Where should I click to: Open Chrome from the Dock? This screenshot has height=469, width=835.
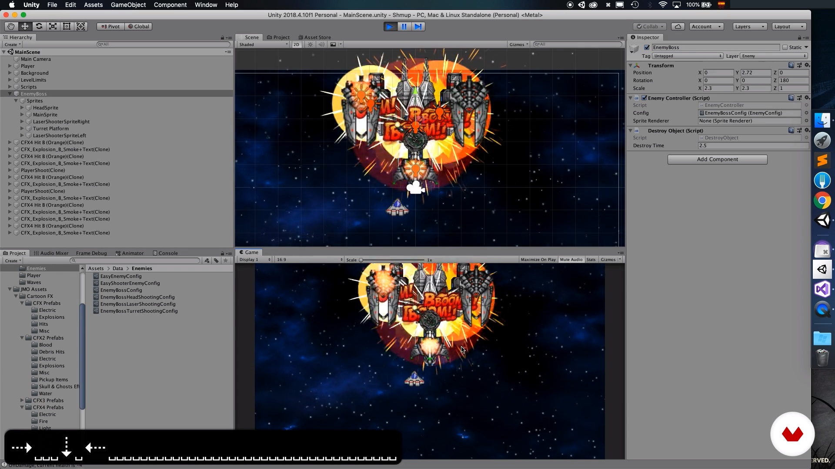822,200
